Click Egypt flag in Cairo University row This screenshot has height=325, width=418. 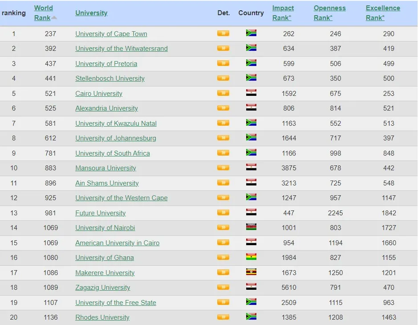(251, 93)
